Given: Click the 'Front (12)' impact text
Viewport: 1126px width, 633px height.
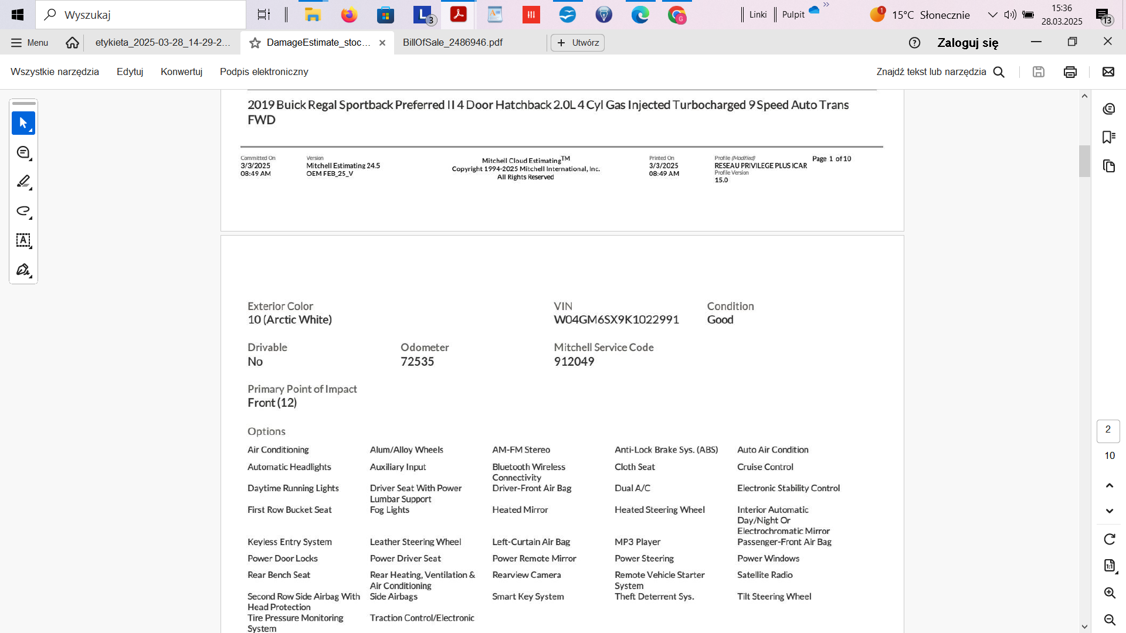Looking at the screenshot, I should click(272, 403).
